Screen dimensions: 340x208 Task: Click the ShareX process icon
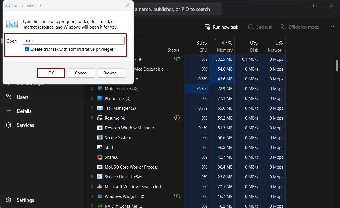pyautogui.click(x=100, y=157)
